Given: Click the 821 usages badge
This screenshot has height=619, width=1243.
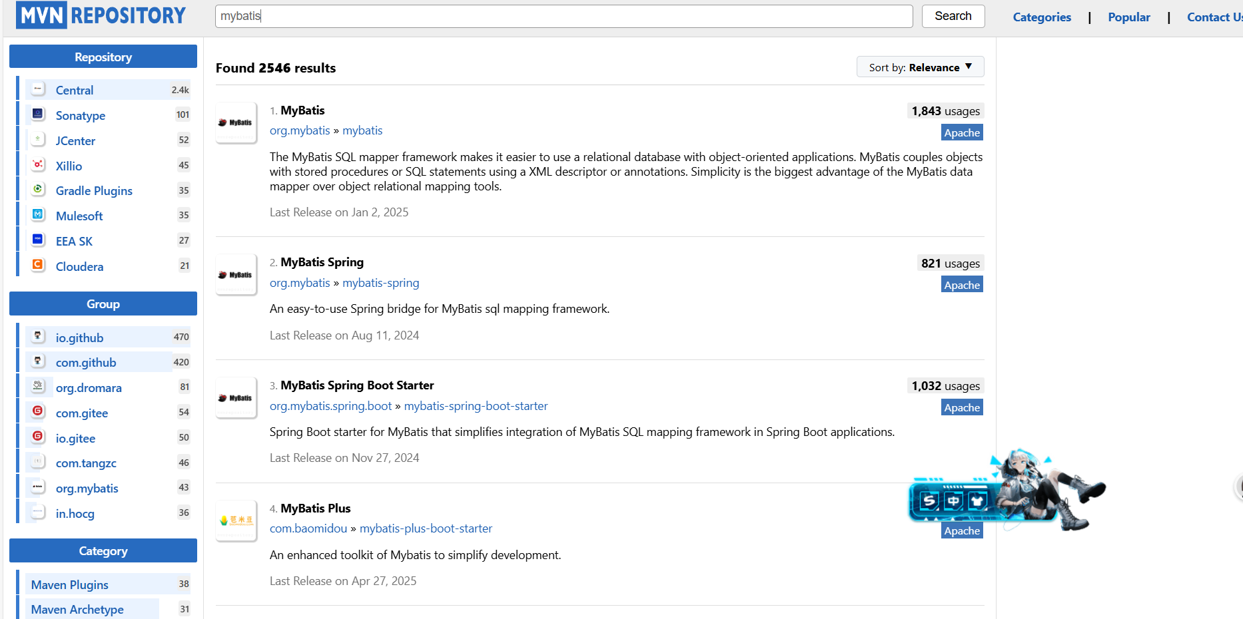Looking at the screenshot, I should (x=950, y=264).
